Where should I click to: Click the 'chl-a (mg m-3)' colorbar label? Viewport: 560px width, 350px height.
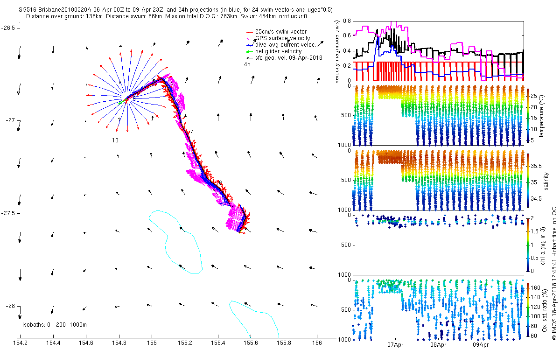[x=543, y=245]
